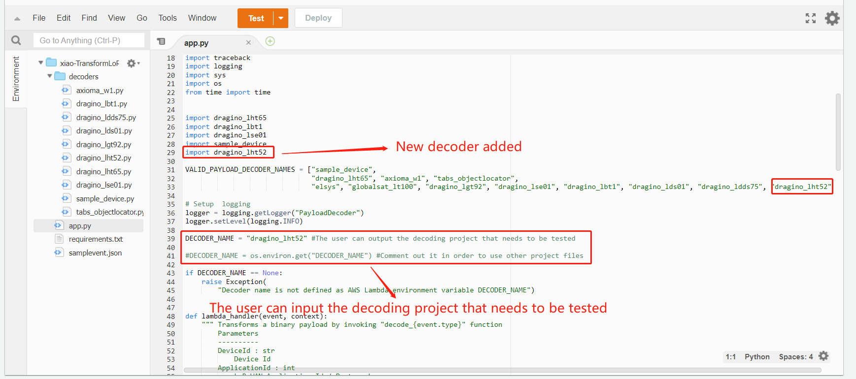Image resolution: width=856 pixels, height=379 pixels.
Task: Click the samplevent.json file icon
Action: [x=59, y=253]
